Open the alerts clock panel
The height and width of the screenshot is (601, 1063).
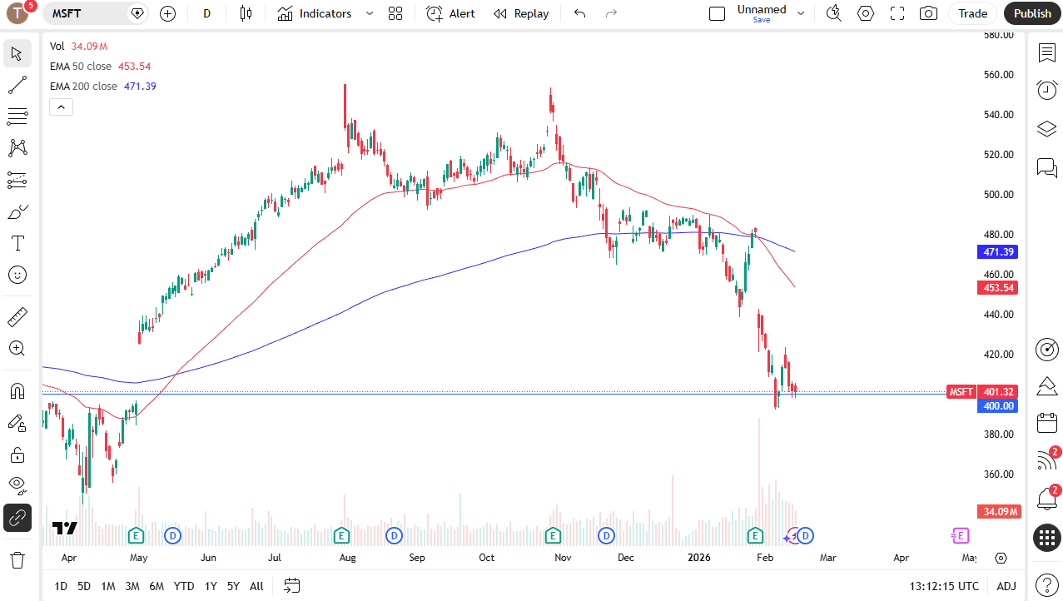(1046, 90)
